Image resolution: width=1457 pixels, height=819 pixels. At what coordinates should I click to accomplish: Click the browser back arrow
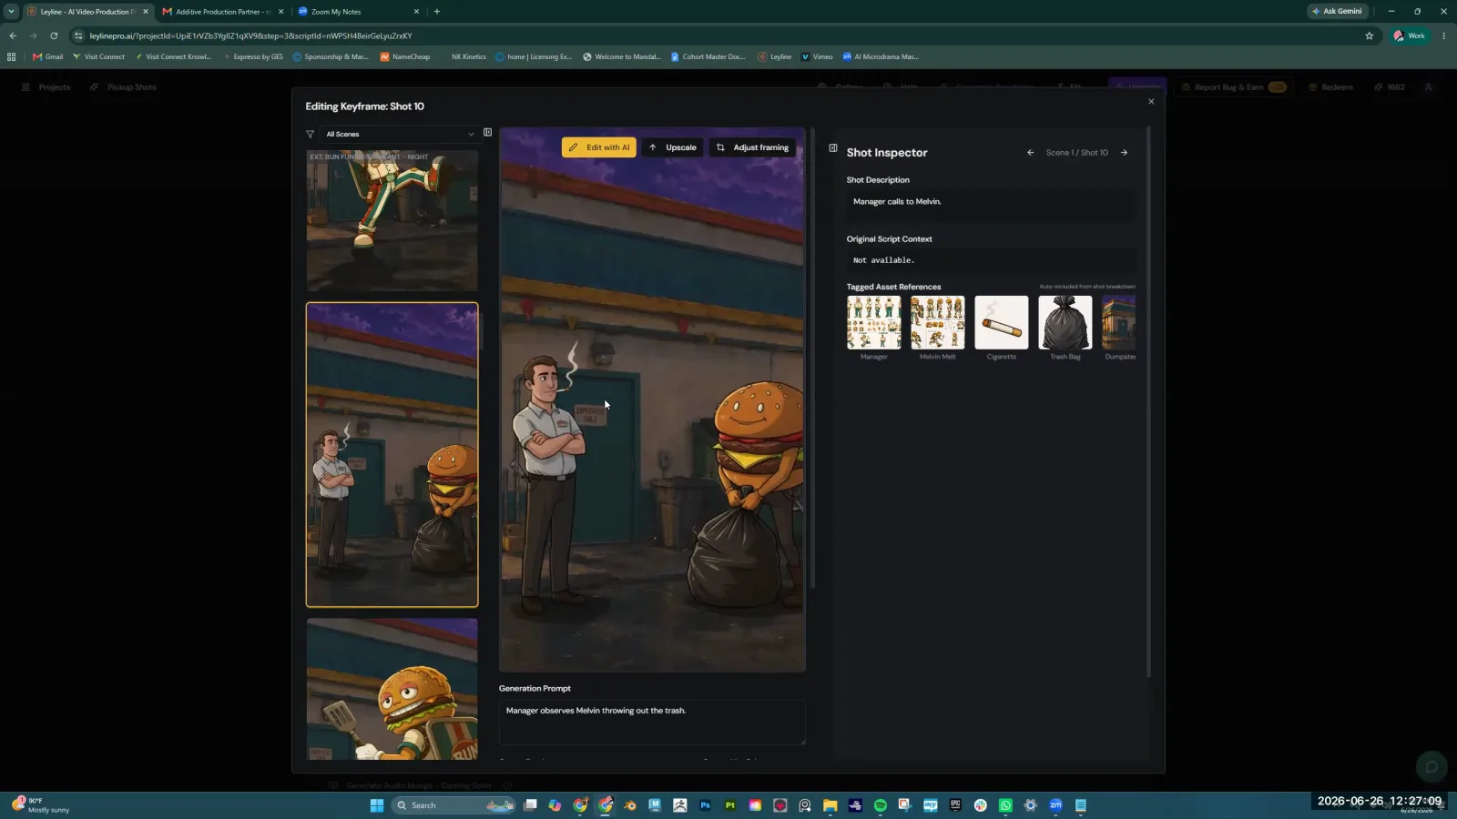pyautogui.click(x=13, y=35)
